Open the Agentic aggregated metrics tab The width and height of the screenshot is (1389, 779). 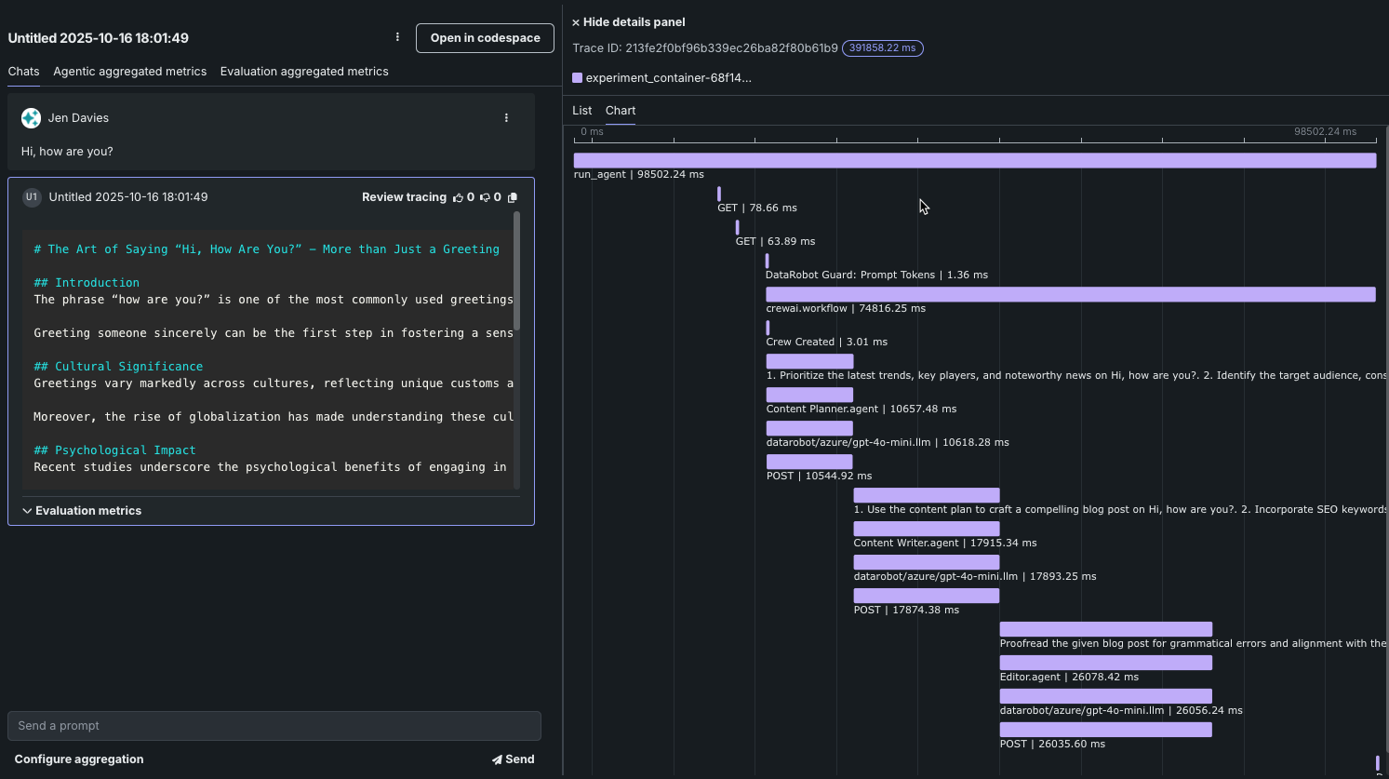pyautogui.click(x=130, y=72)
